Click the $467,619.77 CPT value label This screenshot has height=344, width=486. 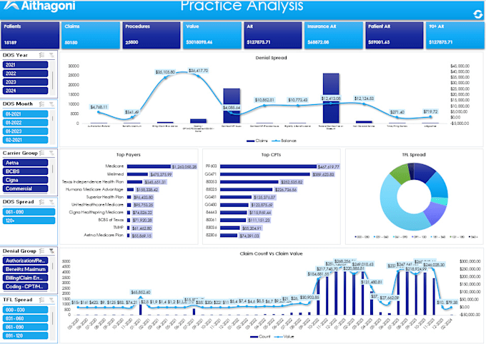point(329,166)
